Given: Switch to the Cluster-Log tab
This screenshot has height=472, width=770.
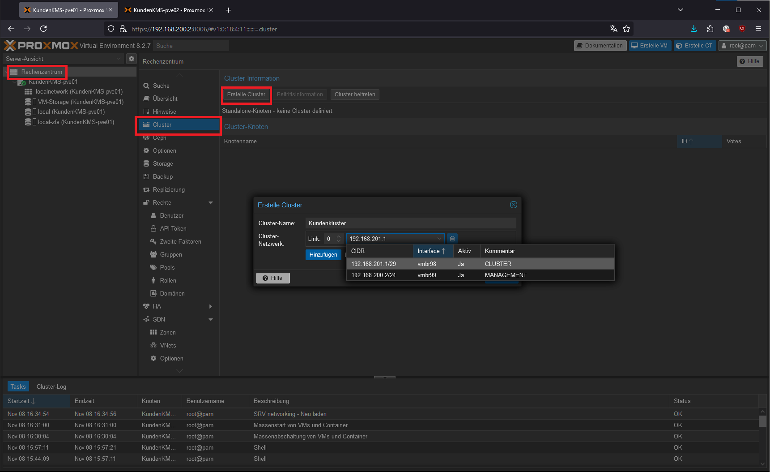Looking at the screenshot, I should coord(51,386).
